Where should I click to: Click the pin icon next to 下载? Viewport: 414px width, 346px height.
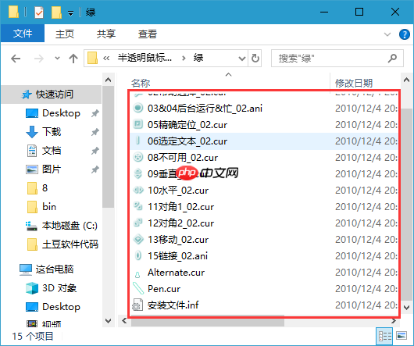click(95, 132)
